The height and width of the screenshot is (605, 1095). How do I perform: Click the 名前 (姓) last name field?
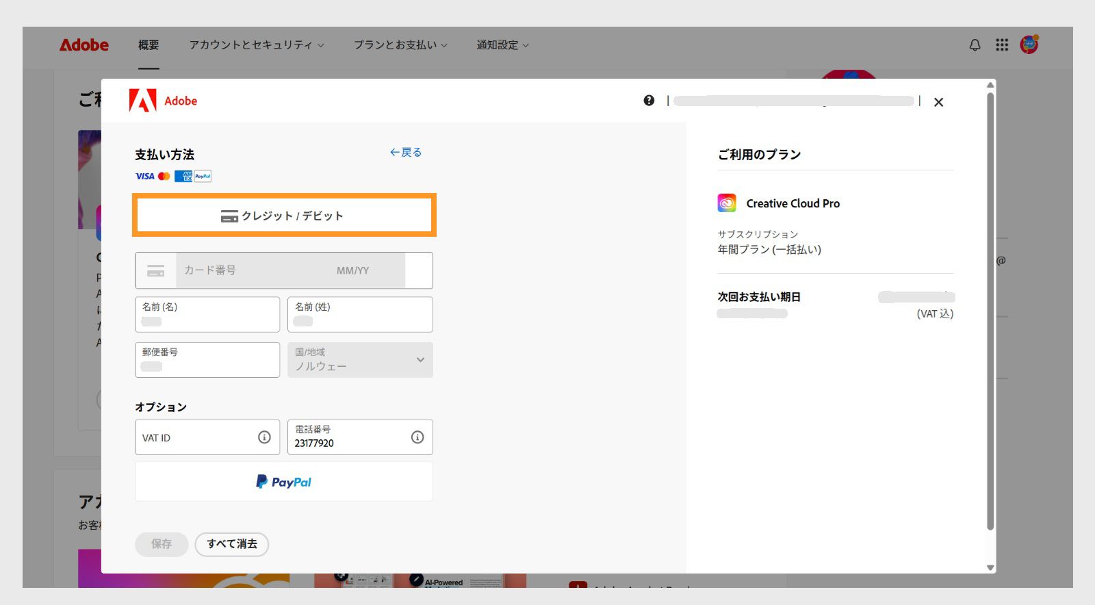point(360,315)
